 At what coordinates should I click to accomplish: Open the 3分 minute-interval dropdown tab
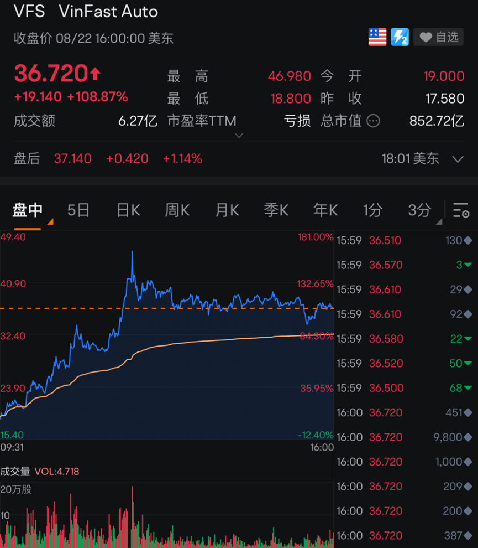click(420, 210)
